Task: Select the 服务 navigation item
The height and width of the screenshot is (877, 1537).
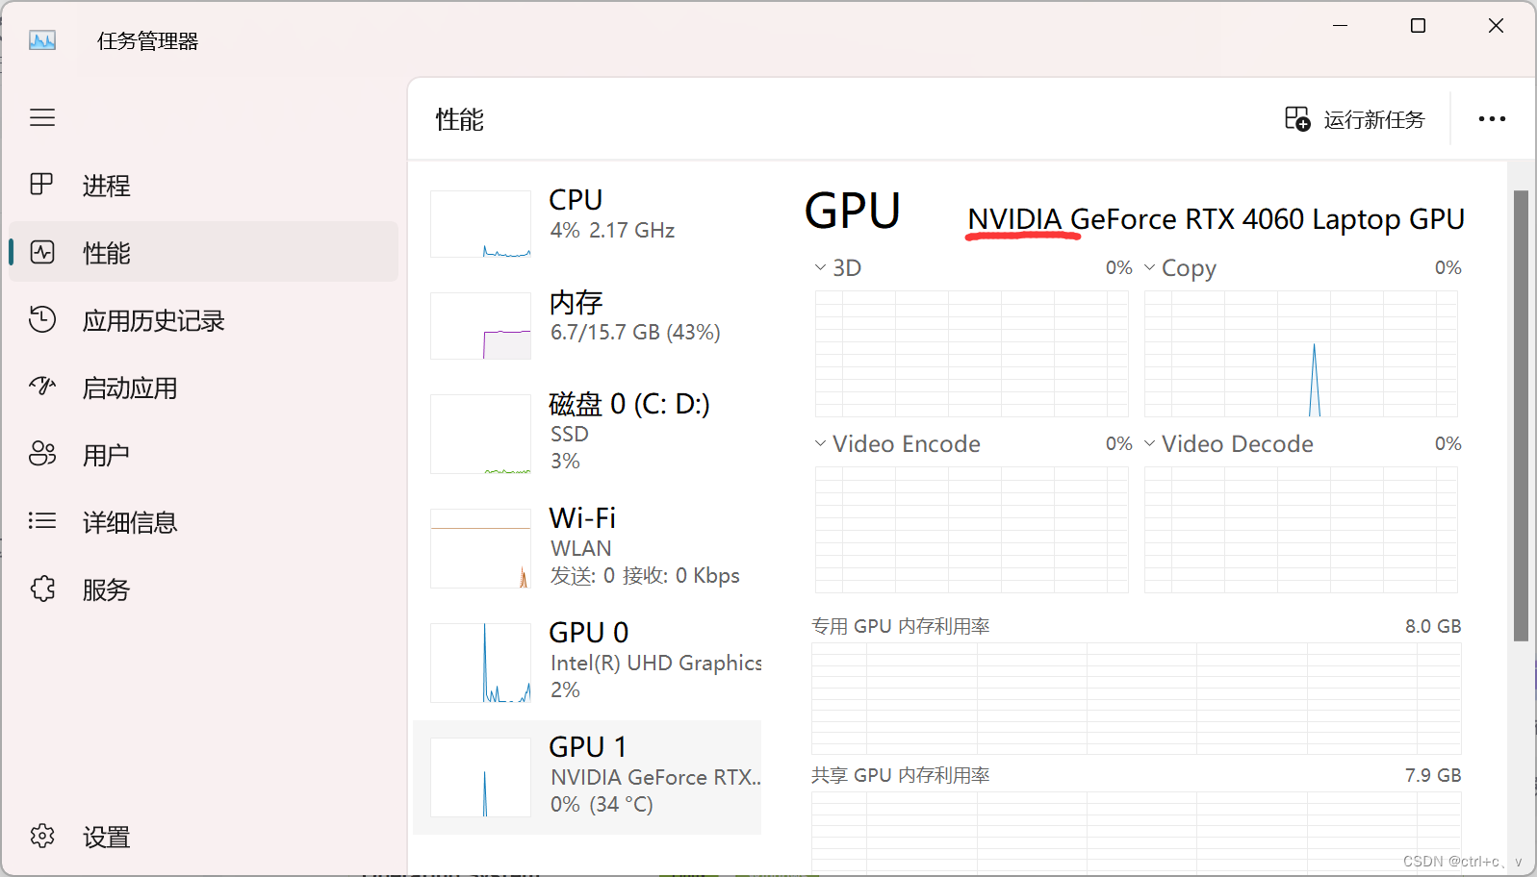Action: pyautogui.click(x=203, y=589)
